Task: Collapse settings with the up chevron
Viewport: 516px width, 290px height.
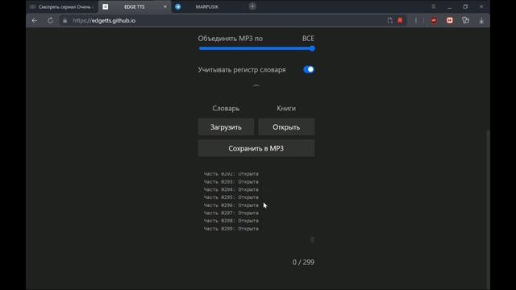Action: click(256, 86)
